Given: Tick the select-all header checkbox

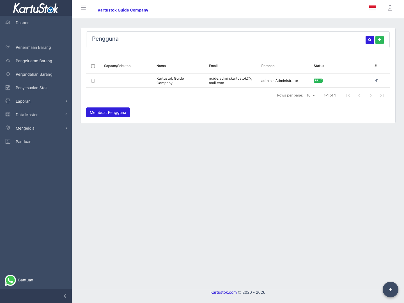Looking at the screenshot, I should coord(93,66).
